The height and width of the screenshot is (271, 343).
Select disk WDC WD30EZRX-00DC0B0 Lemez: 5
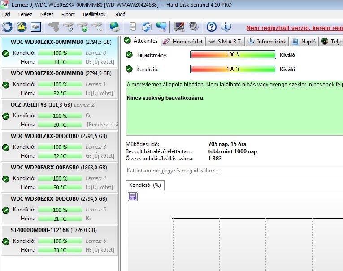[x=60, y=209]
